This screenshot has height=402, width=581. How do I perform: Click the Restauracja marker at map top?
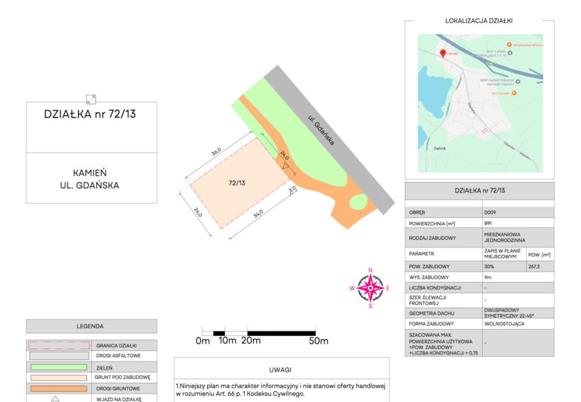[509, 44]
